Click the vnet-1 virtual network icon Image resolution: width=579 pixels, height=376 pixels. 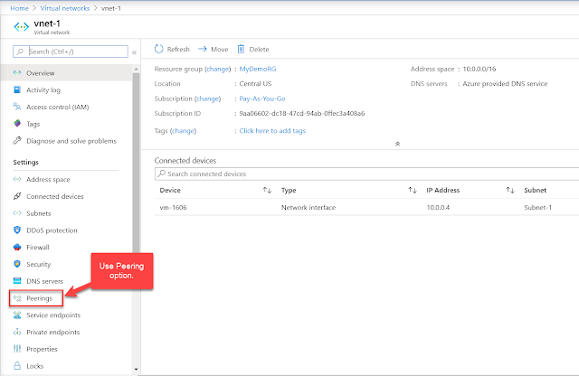pyautogui.click(x=21, y=27)
